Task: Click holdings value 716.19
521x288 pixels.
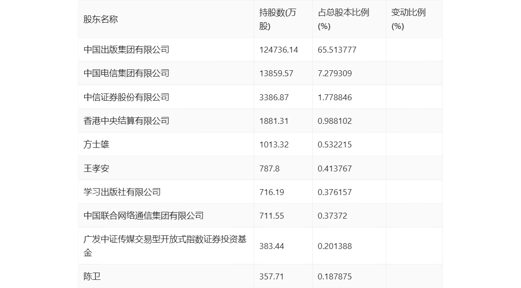Action: 272,192
